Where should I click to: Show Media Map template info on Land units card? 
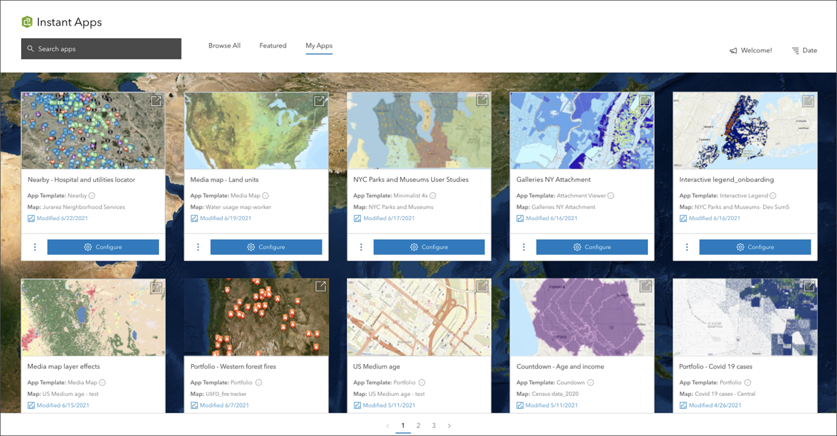pyautogui.click(x=265, y=196)
